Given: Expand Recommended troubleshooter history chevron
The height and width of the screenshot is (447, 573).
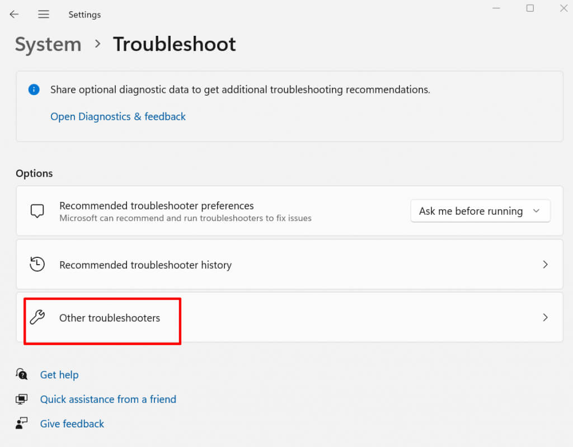Looking at the screenshot, I should pos(545,265).
